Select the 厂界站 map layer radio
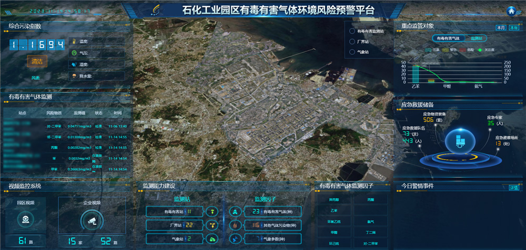Screen dimensions: 526x250 352,41
